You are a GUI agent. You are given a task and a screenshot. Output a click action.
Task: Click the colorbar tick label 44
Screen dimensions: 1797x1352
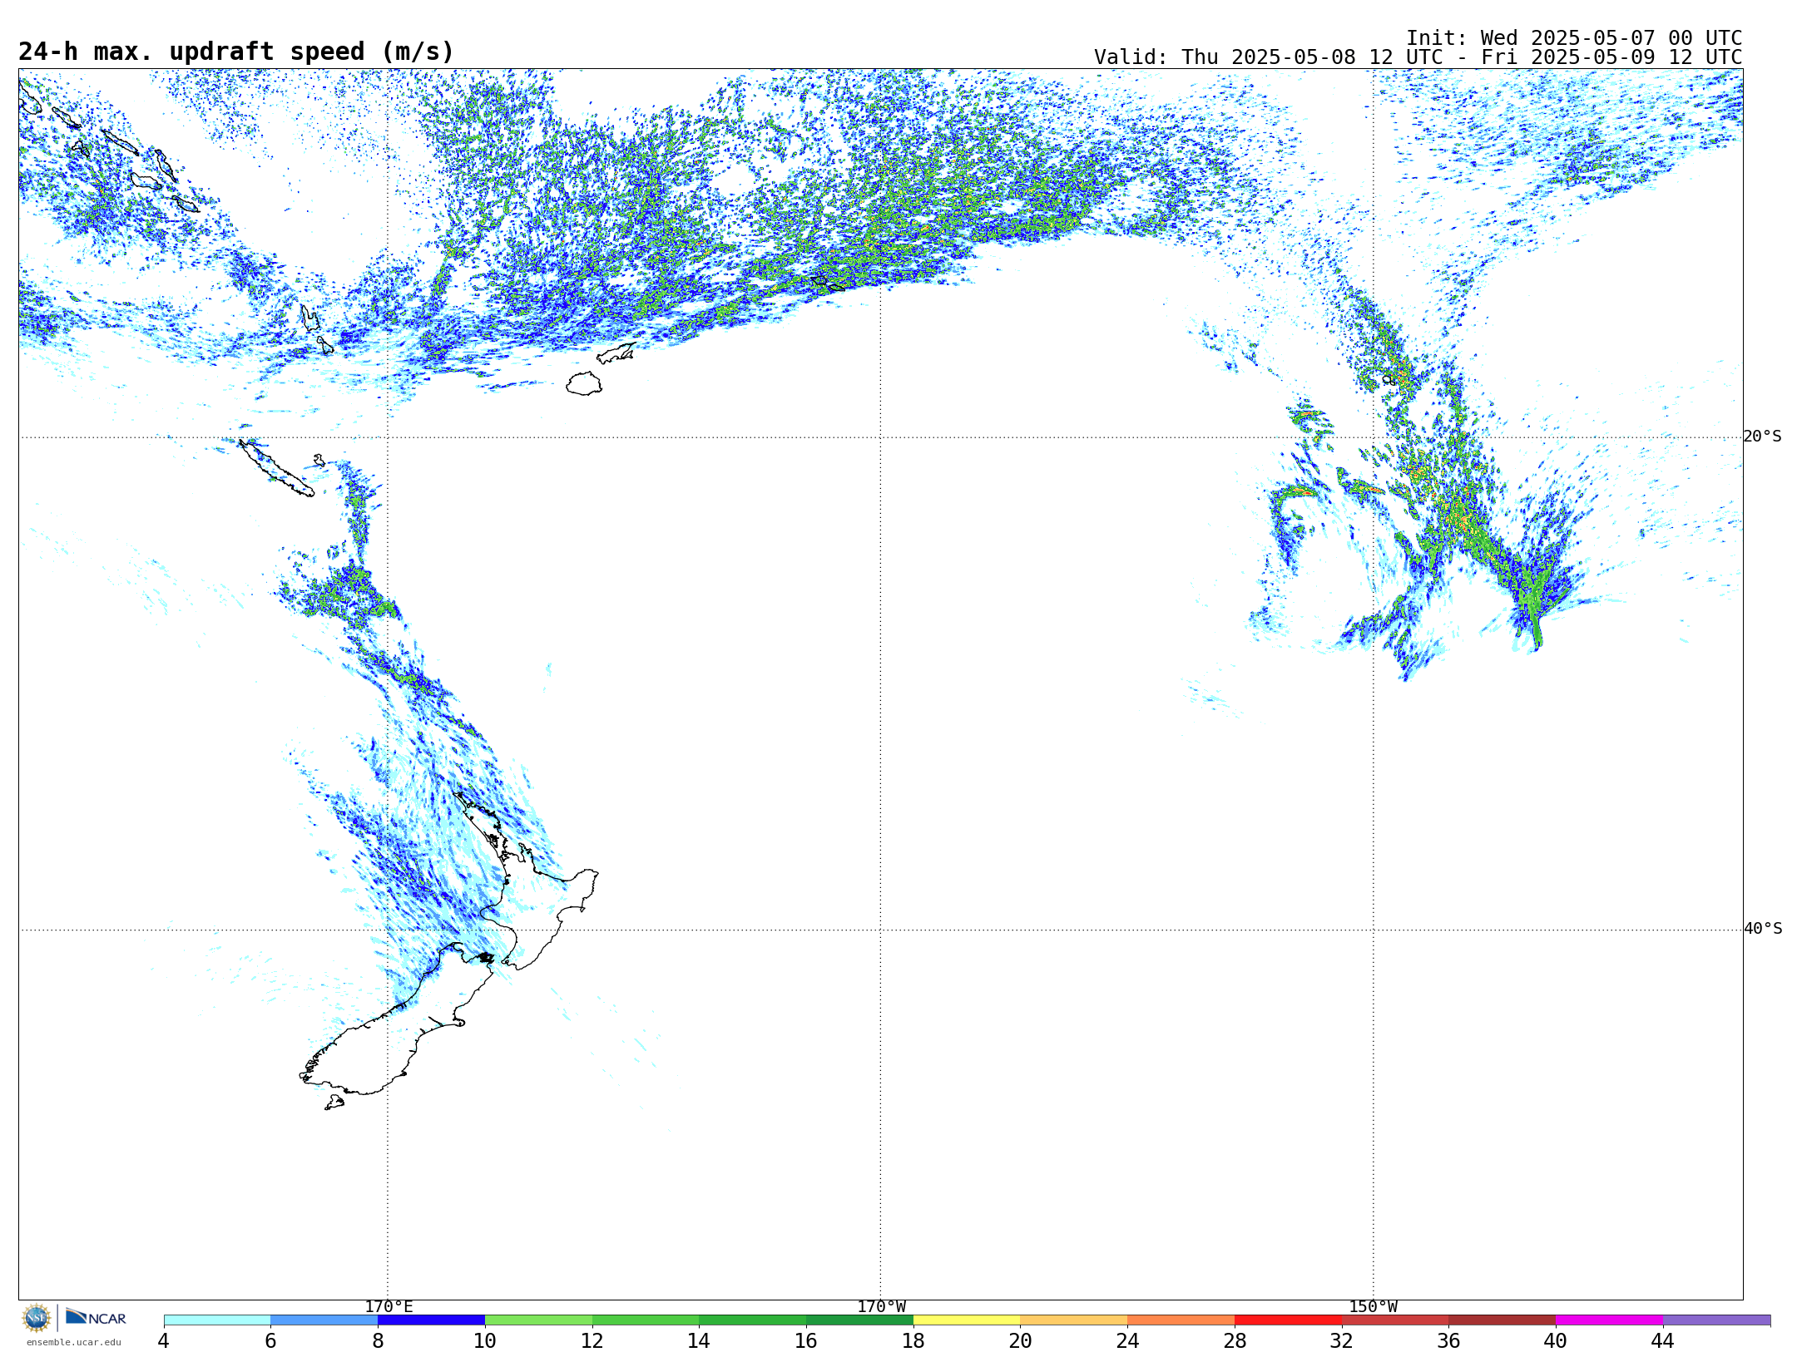click(1663, 1340)
